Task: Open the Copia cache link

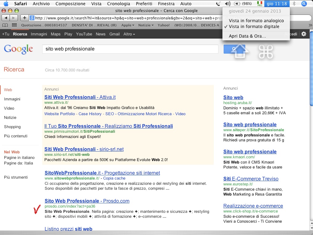Action: (114, 178)
